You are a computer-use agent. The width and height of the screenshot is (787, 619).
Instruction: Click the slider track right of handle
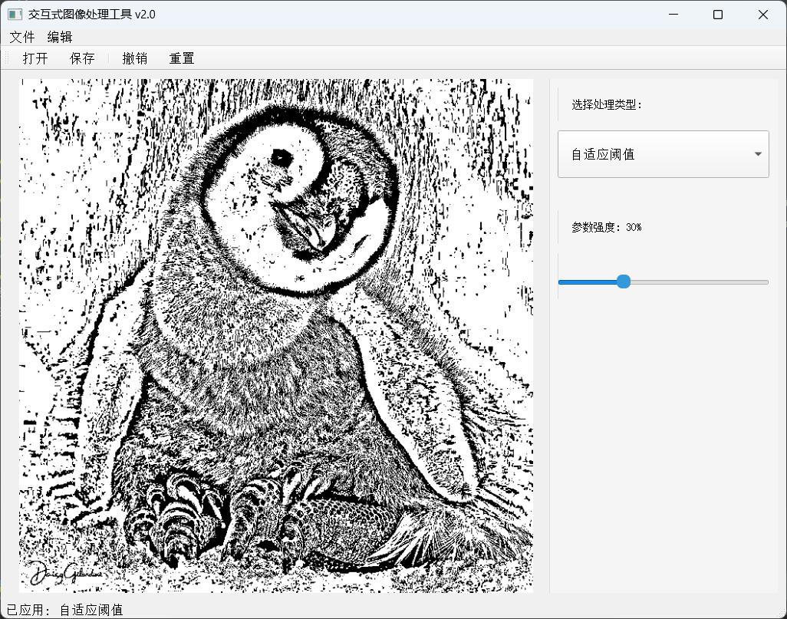pos(699,282)
